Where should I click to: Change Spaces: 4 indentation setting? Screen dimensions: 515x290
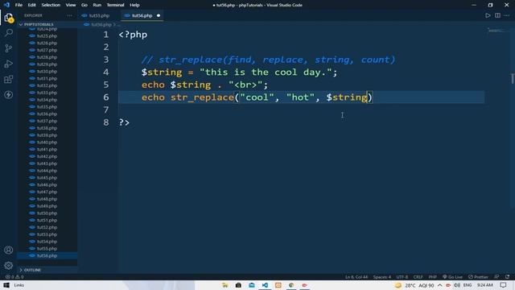coord(382,277)
